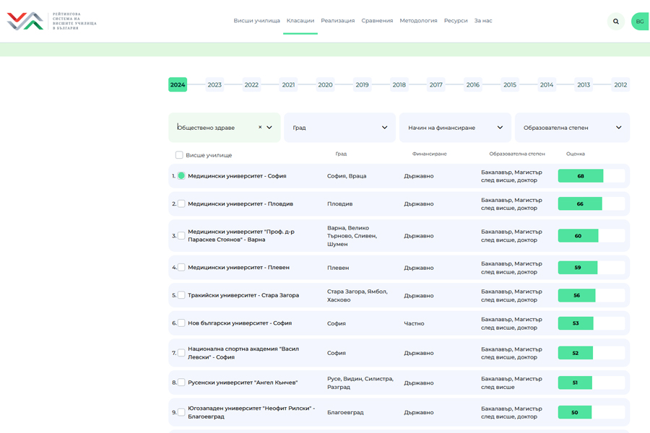Screen dimensions: 650x433
Task: Open the За нас menu item
Action: point(483,21)
